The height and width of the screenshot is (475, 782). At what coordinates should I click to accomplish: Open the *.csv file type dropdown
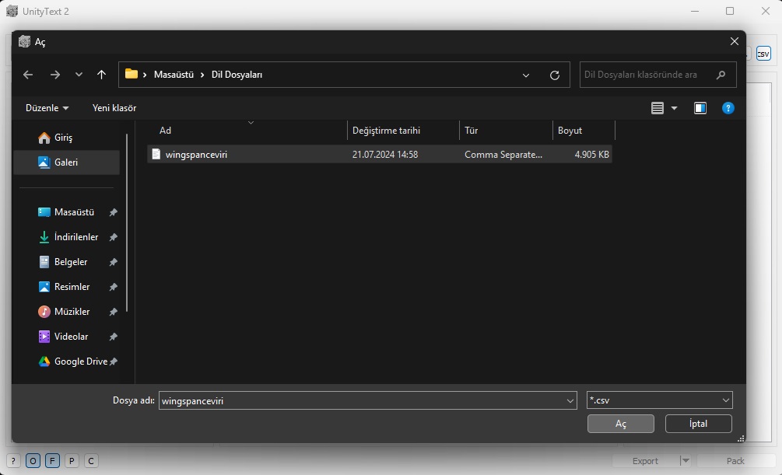[659, 400]
